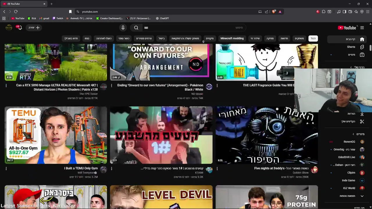Select the 'מוזיקה' filter chip
This screenshot has width=372, height=209.
[270, 38]
